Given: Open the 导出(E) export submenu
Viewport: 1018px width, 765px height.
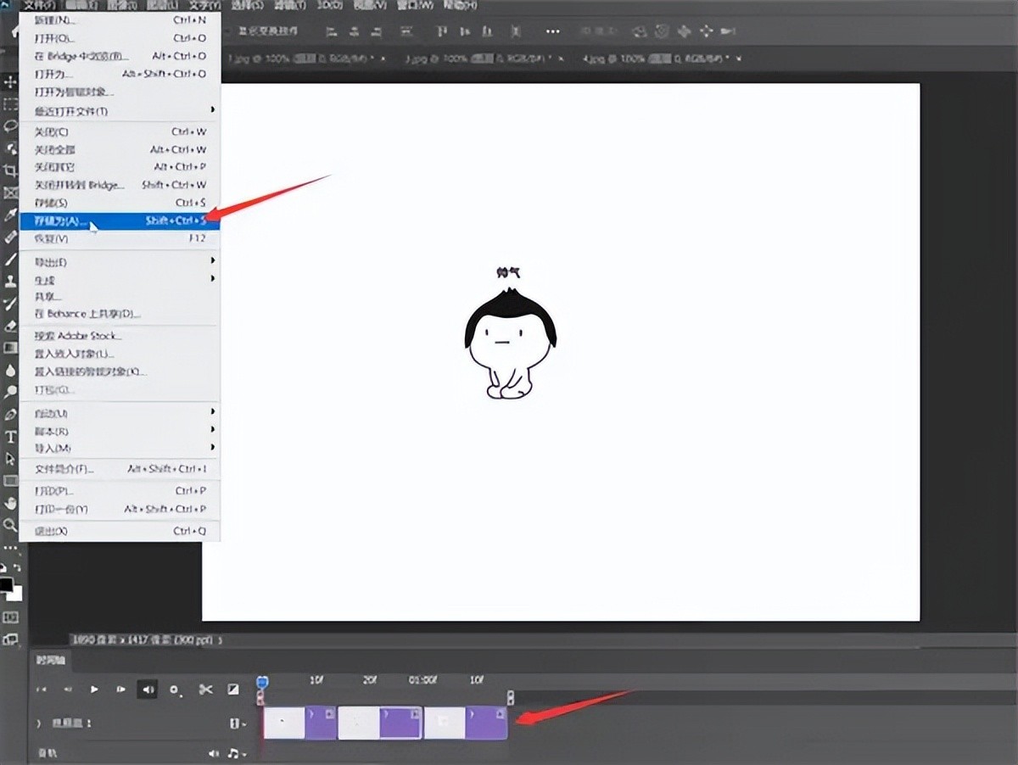Looking at the screenshot, I should coord(51,262).
